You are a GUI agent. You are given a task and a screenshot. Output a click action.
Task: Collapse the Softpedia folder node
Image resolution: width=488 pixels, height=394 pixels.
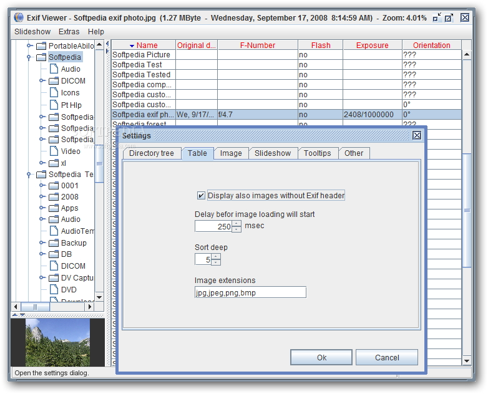click(29, 57)
